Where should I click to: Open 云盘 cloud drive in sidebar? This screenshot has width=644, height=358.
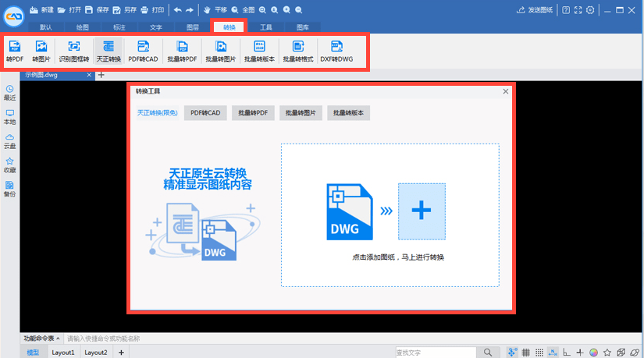tap(10, 141)
